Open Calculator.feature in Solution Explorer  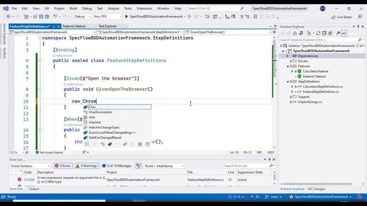[315, 71]
